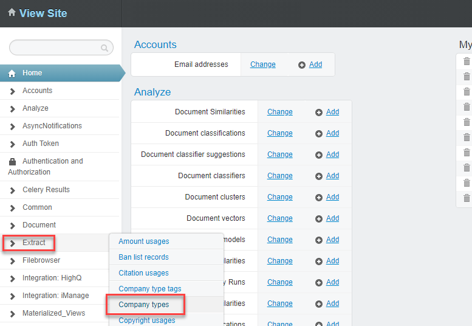Viewport: 472px width, 326px height.
Task: Click Add for Document Similarities
Action: pos(333,112)
